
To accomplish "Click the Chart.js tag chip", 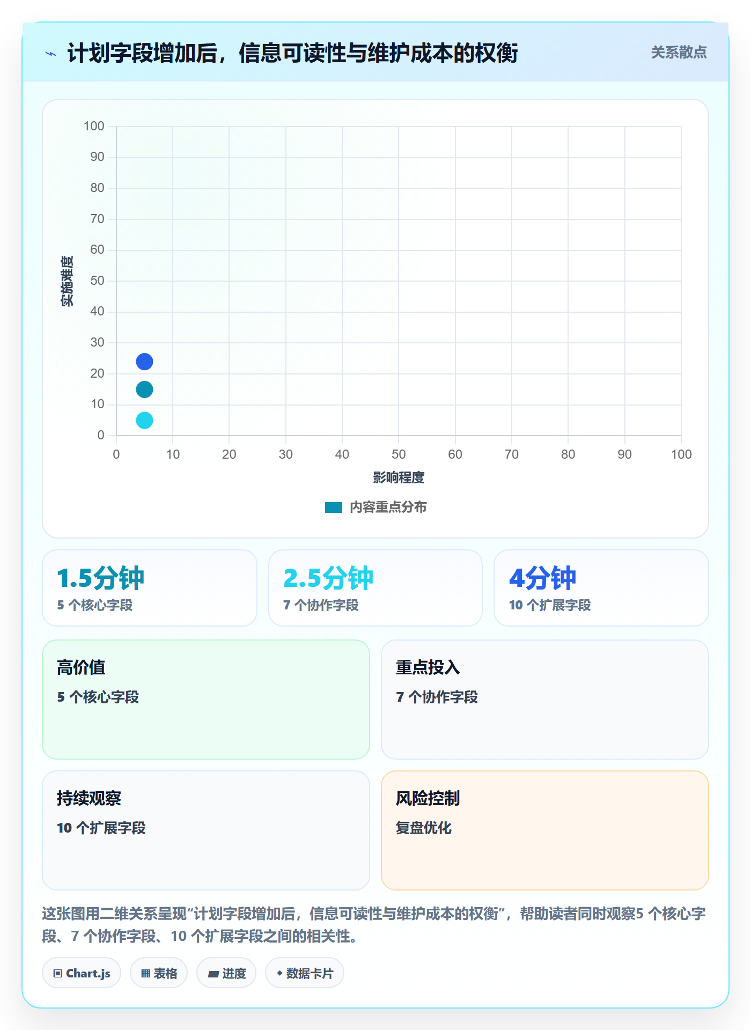I will (x=82, y=973).
